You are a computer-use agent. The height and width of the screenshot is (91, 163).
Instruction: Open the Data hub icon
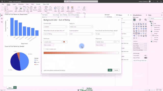coord(24,9)
